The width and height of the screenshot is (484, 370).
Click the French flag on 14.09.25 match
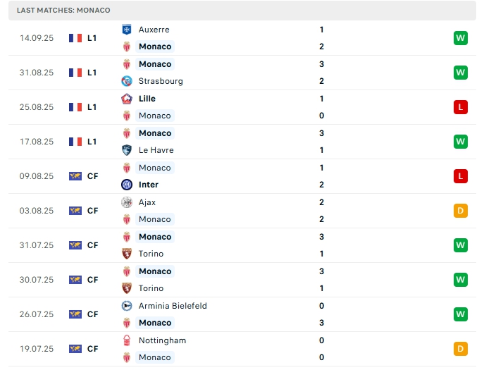tap(75, 38)
